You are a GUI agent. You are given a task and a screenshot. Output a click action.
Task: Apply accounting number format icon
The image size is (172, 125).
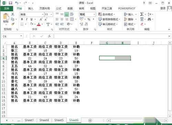pos(82,19)
